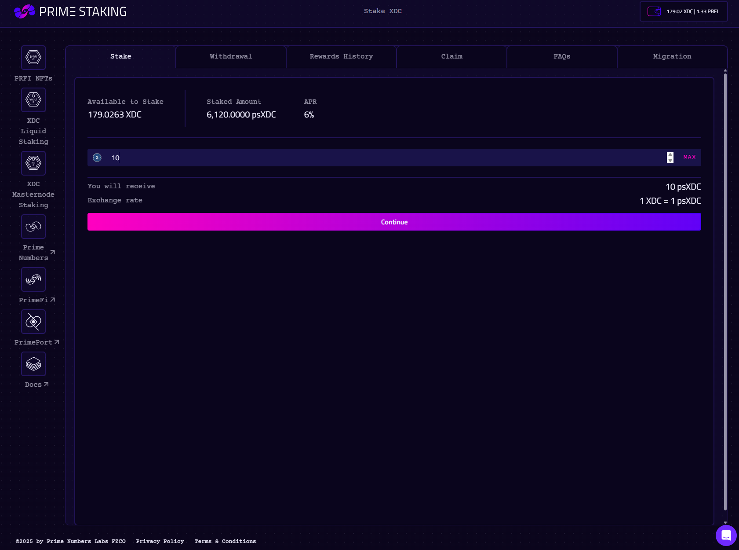739x550 pixels.
Task: Click the XDC Liquid Staking label
Action: (x=33, y=131)
